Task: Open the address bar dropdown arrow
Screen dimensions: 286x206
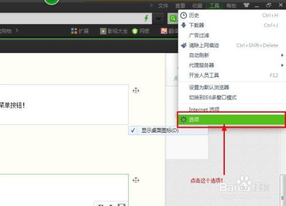Action: [158, 18]
